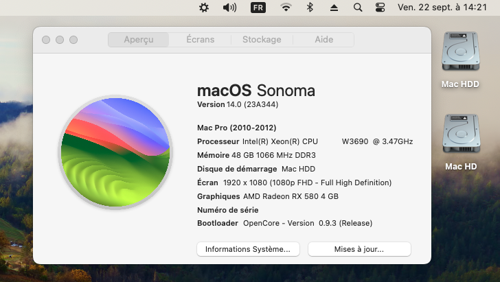
Task: Click the Graphiques AMD Radeon line
Action: (268, 196)
